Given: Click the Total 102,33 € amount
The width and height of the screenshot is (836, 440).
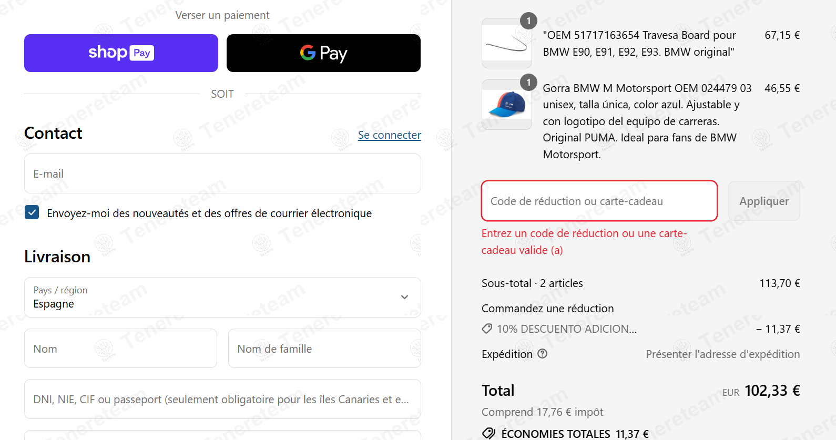Looking at the screenshot, I should 772,391.
